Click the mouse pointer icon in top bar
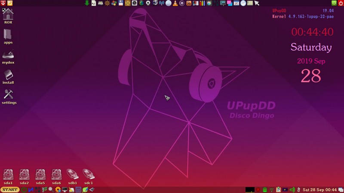Image resolution: width=344 pixels, height=193 pixels. tap(257, 3)
